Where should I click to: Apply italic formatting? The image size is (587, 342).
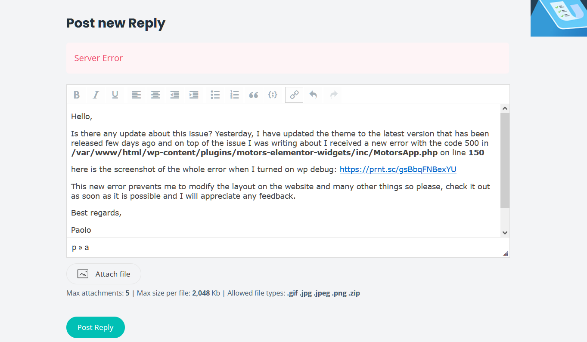point(96,95)
